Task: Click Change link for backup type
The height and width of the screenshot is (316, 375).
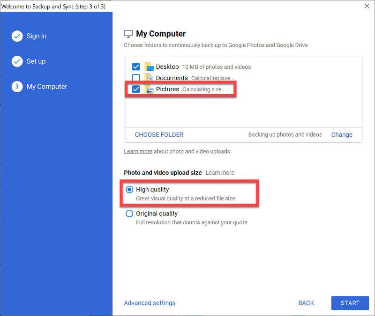Action: coord(342,135)
